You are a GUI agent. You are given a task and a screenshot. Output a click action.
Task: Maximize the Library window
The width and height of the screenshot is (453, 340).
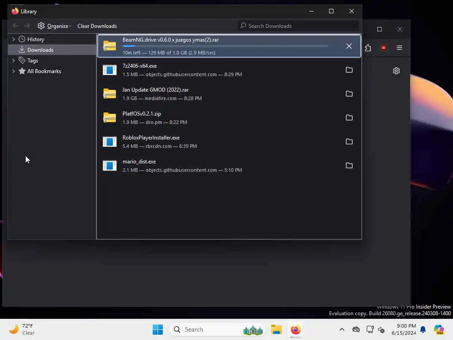pyautogui.click(x=331, y=11)
